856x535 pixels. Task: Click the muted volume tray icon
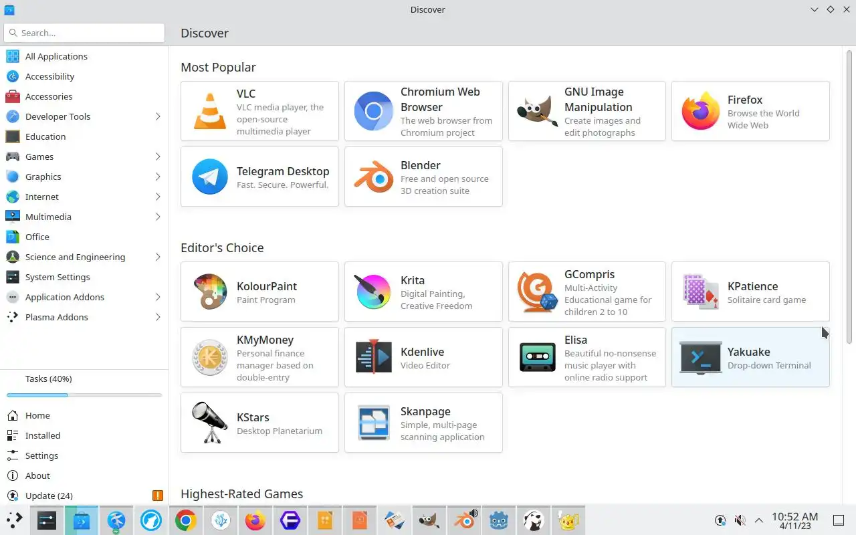740,520
